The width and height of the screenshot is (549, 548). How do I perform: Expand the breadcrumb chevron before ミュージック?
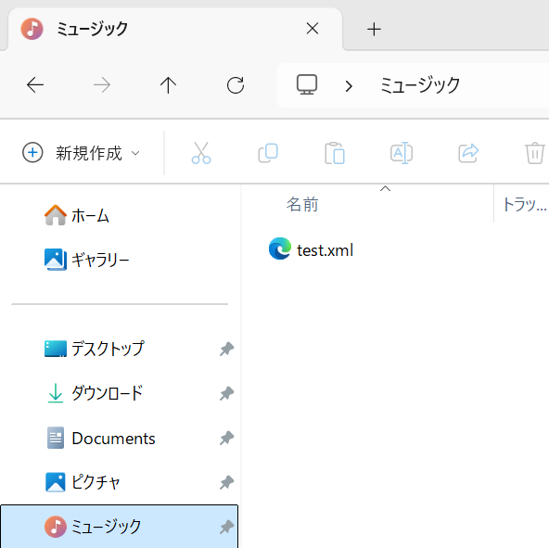click(x=349, y=86)
